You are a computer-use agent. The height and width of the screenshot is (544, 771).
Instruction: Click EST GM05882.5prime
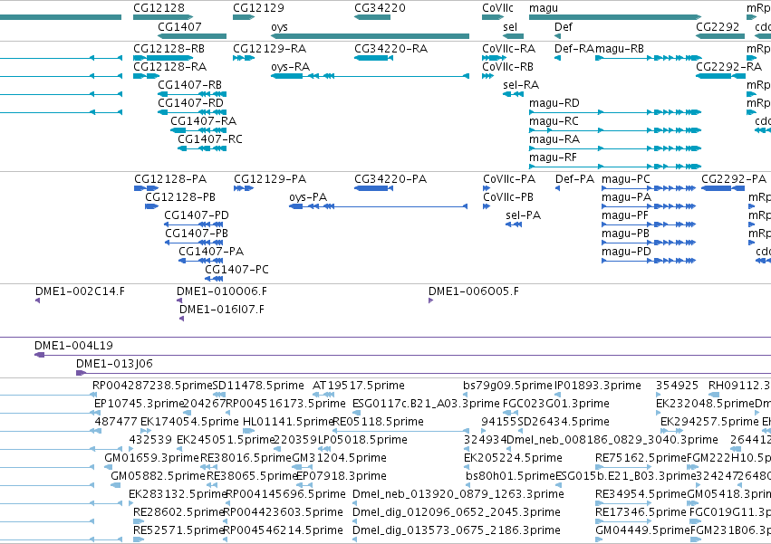[x=158, y=476]
